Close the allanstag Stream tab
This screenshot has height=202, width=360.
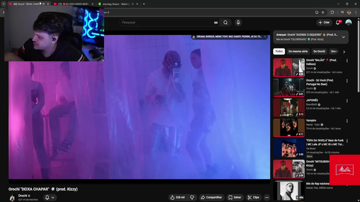pos(137,4)
